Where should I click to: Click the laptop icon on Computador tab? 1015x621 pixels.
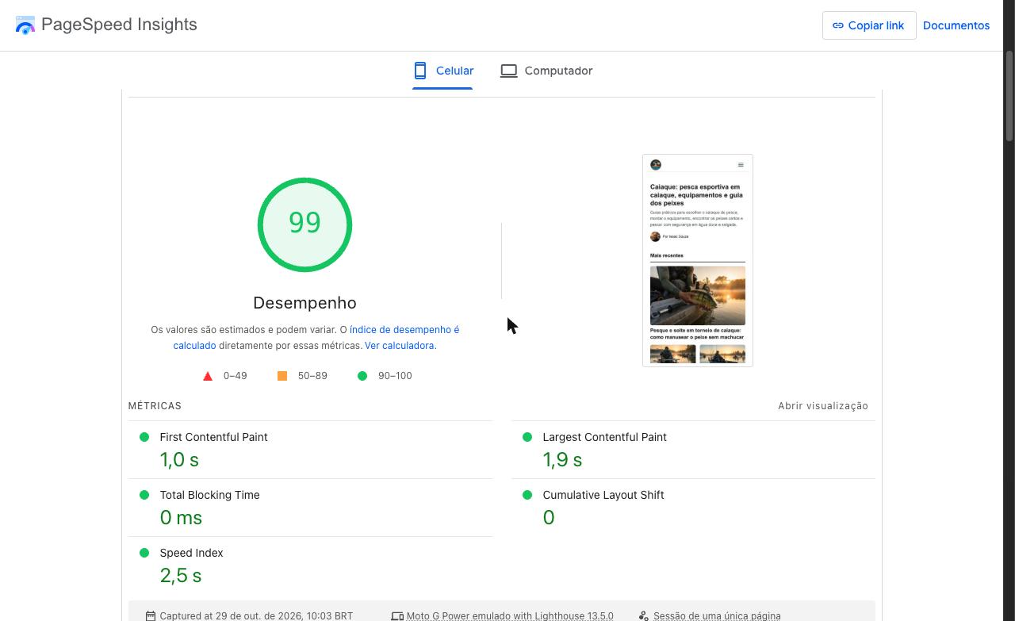(x=509, y=71)
